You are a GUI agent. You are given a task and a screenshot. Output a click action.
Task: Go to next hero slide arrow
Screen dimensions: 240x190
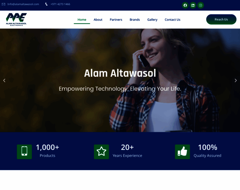pos(236,80)
